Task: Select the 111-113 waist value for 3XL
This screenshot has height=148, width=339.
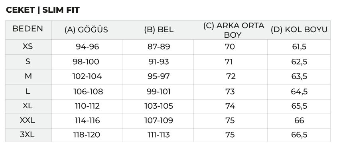Action: (x=159, y=135)
